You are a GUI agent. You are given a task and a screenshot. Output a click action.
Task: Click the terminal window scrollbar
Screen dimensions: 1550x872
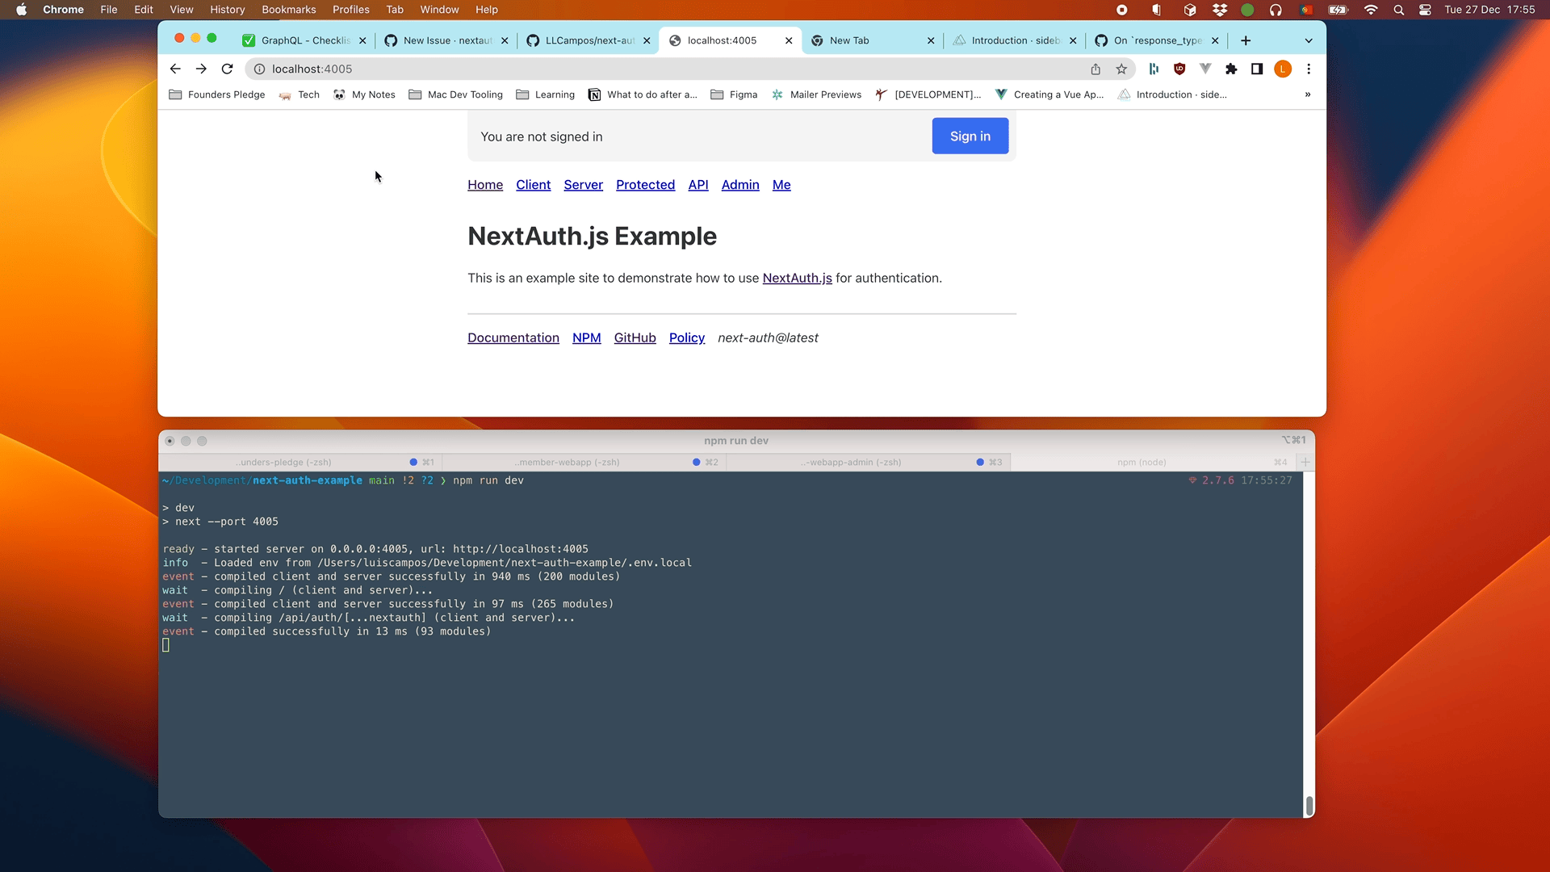click(x=1309, y=805)
